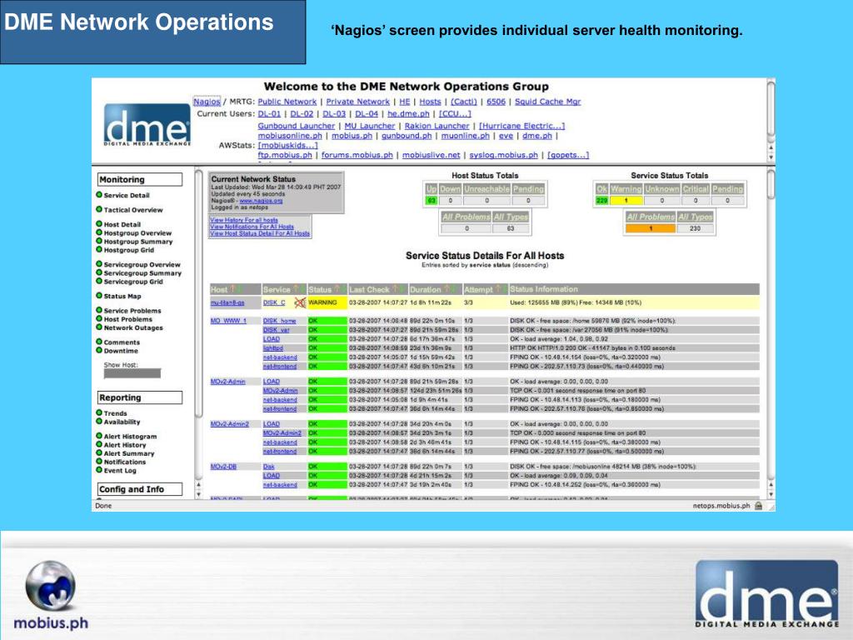853x640 pixels.
Task: Click View History For all hosts
Action: tap(244, 220)
